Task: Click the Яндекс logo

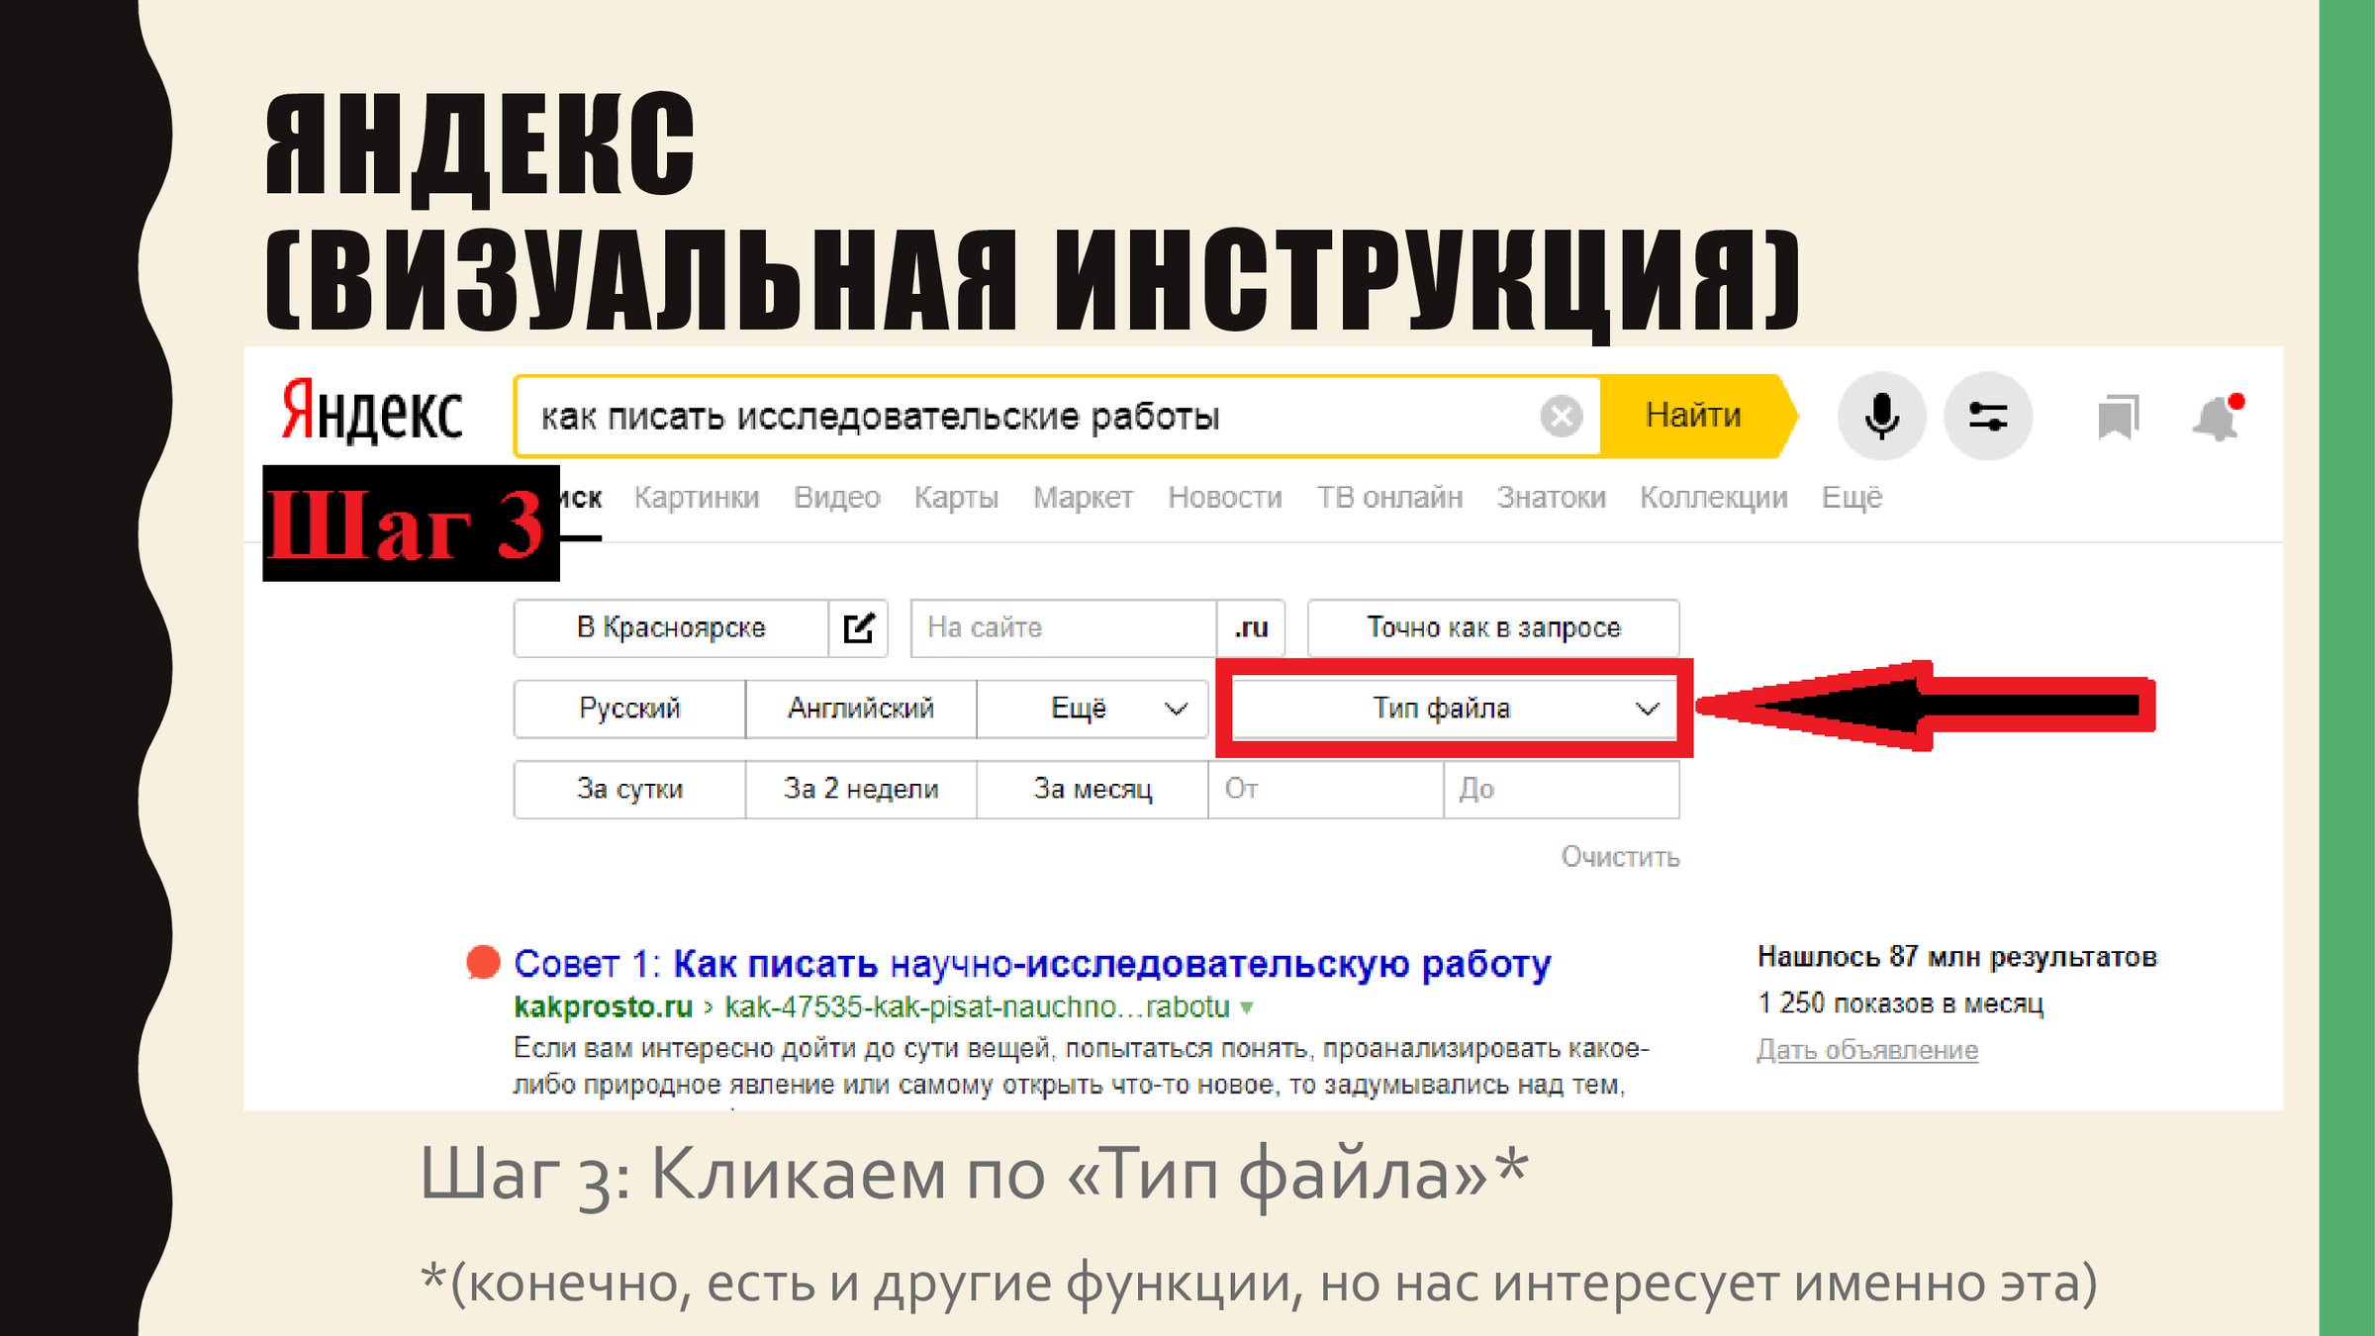Action: (372, 412)
